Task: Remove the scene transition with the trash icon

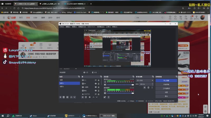Action: (148, 88)
